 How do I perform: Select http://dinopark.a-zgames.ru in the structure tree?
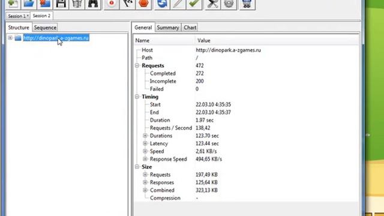pos(56,38)
